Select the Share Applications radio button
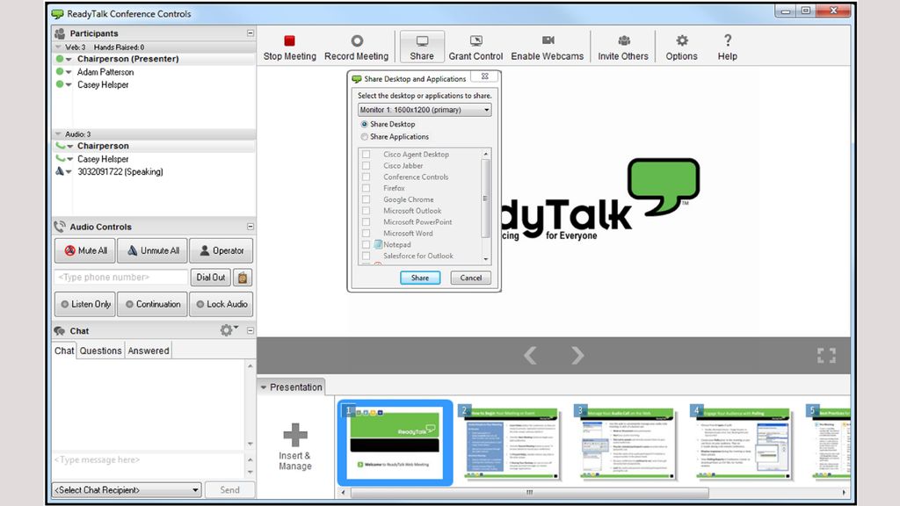The height and width of the screenshot is (506, 900). pos(365,137)
